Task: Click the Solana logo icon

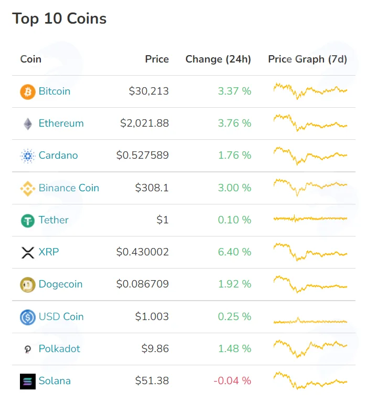Action: tap(28, 382)
